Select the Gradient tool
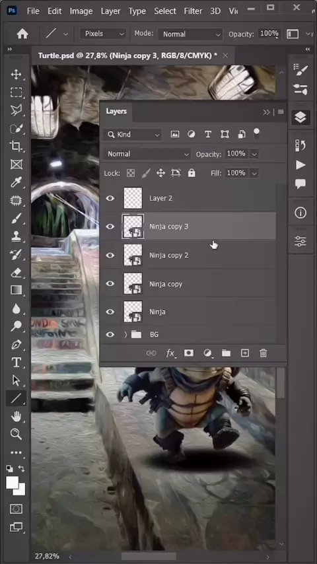Image resolution: width=317 pixels, height=564 pixels. 17,290
